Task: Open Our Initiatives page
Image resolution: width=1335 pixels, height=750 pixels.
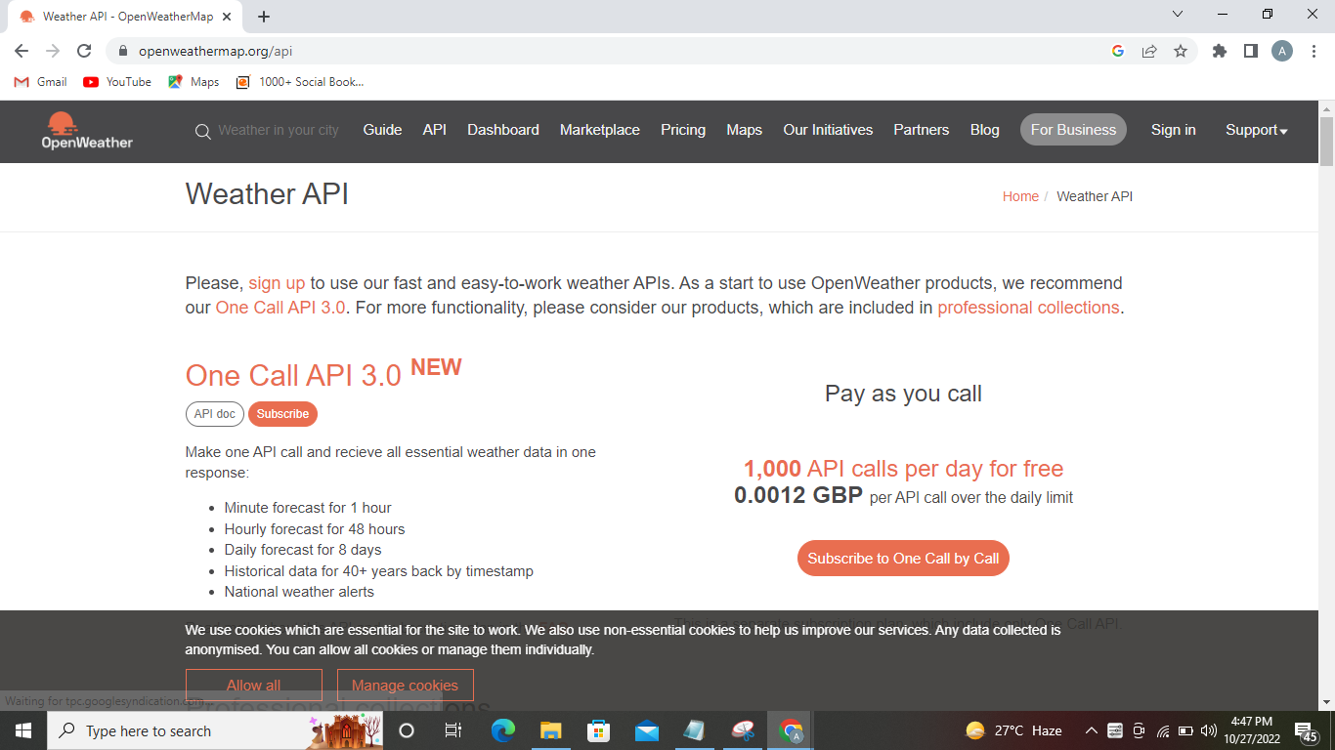Action: tap(828, 130)
